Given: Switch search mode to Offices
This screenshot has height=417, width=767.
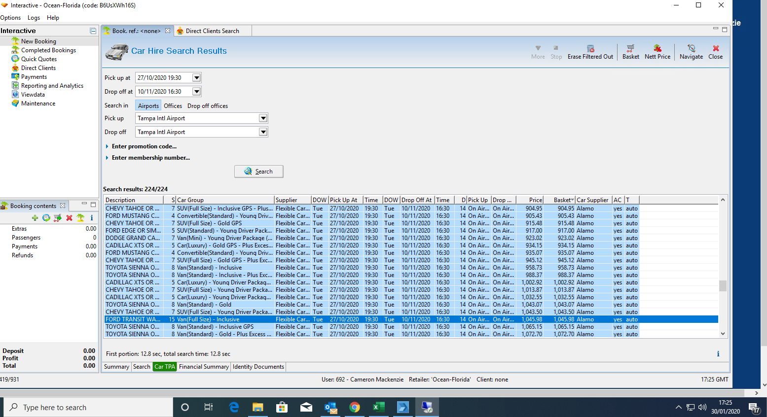Looking at the screenshot, I should pyautogui.click(x=173, y=106).
